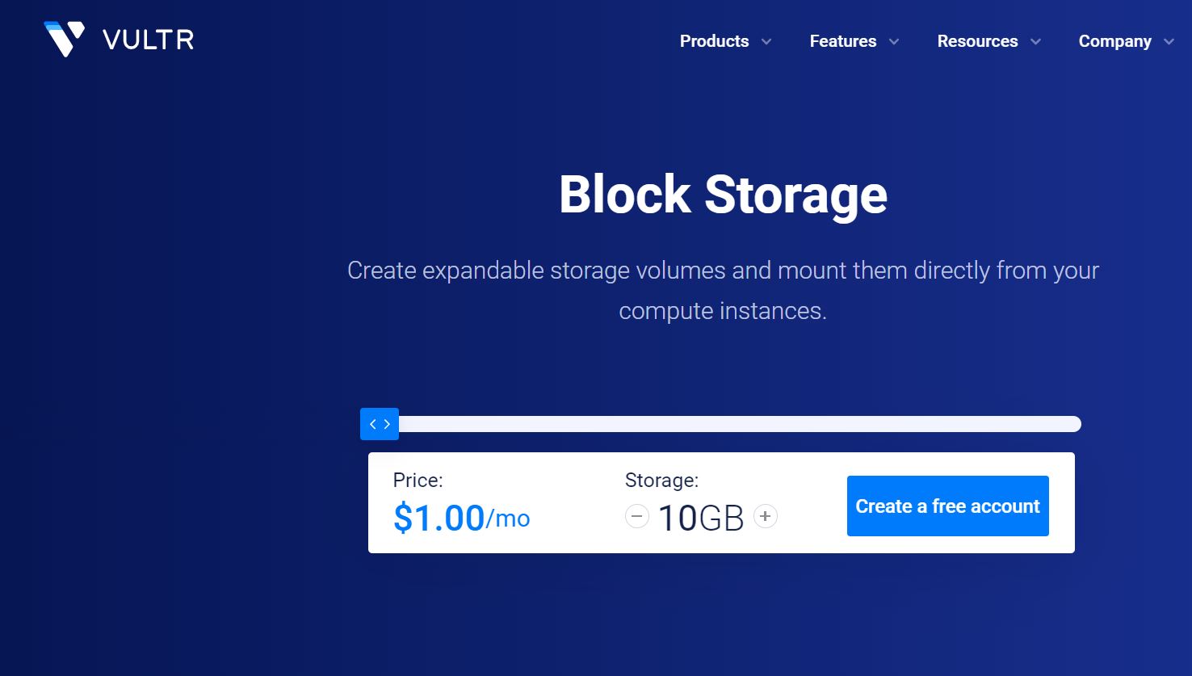The image size is (1192, 676).
Task: Click the Block Storage heading
Action: click(x=723, y=195)
